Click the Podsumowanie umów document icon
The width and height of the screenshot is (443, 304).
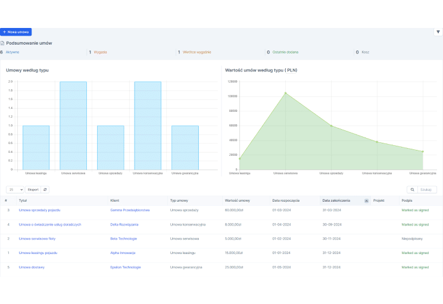(2, 43)
